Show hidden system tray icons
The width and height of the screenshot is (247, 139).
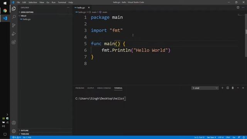(x=7, y=115)
